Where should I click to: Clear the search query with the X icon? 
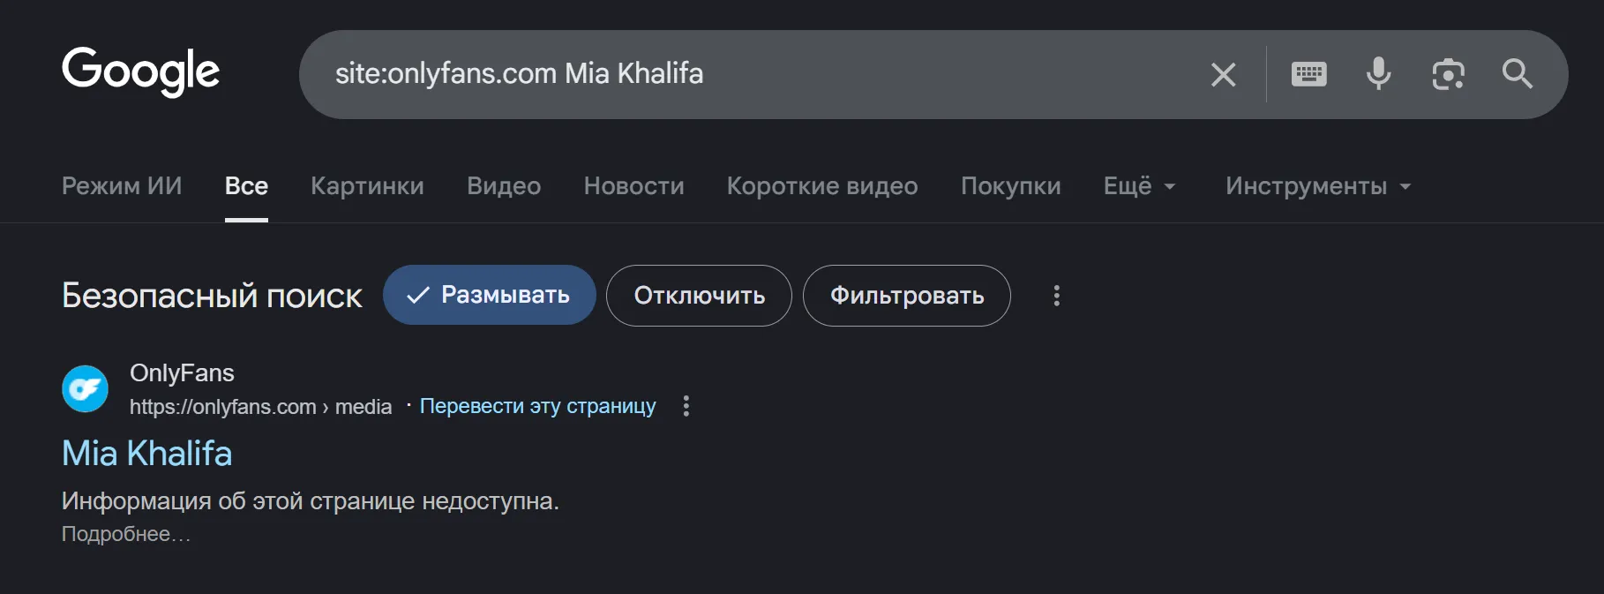click(1223, 74)
